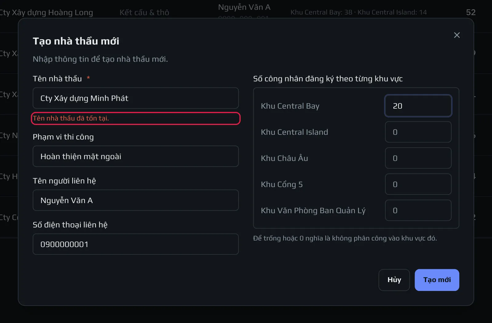Close the Tạo nhà thầu mới dialog
Viewport: 492px width, 323px height.
pos(457,35)
